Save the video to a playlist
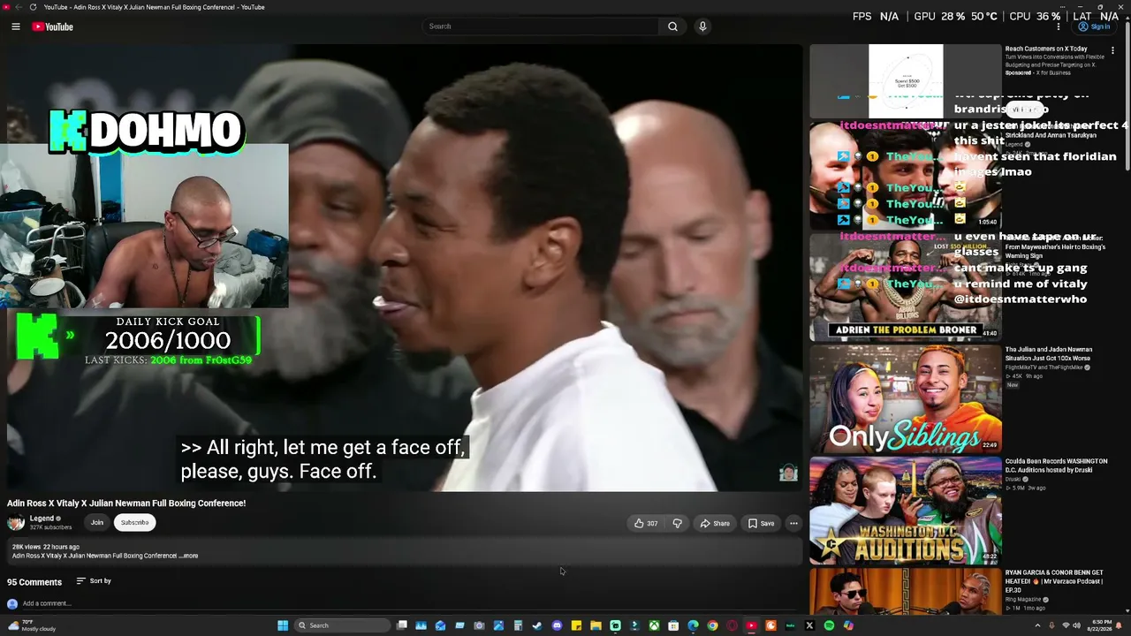Image resolution: width=1131 pixels, height=636 pixels. 761,524
